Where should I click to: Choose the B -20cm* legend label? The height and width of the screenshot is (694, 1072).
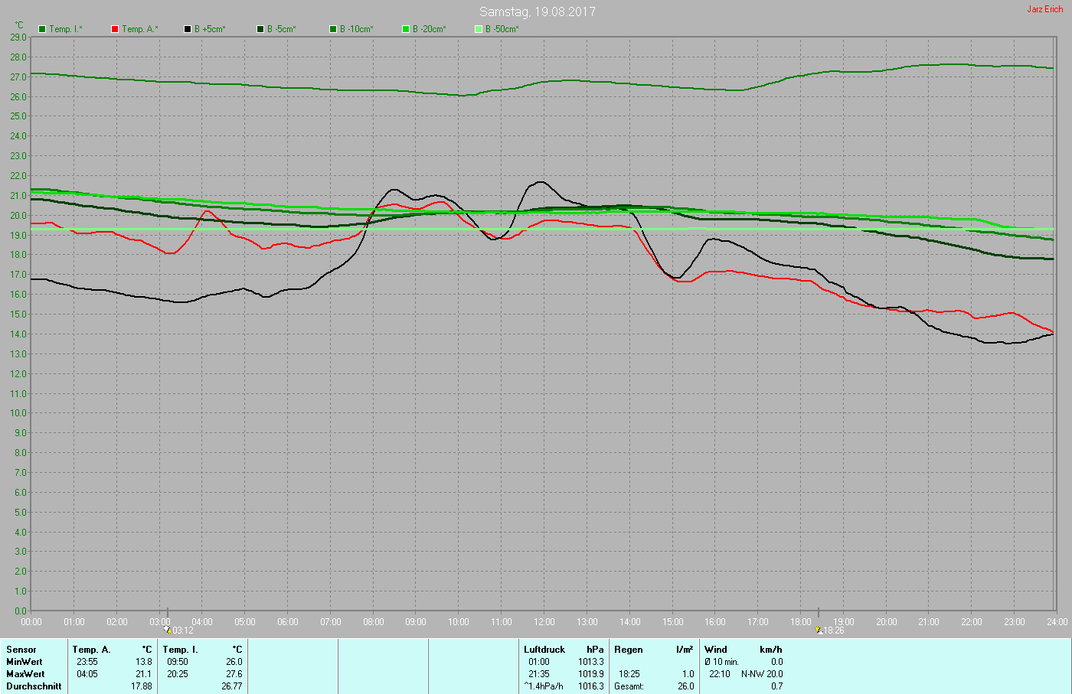[430, 29]
